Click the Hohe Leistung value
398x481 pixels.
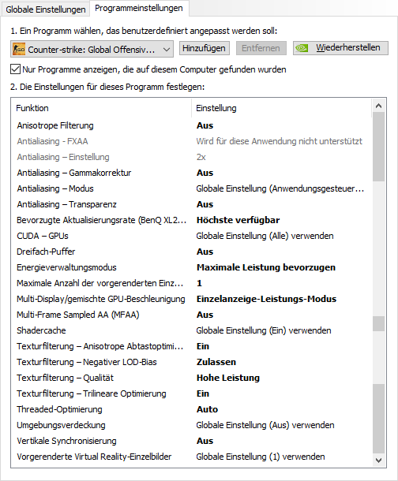(228, 378)
